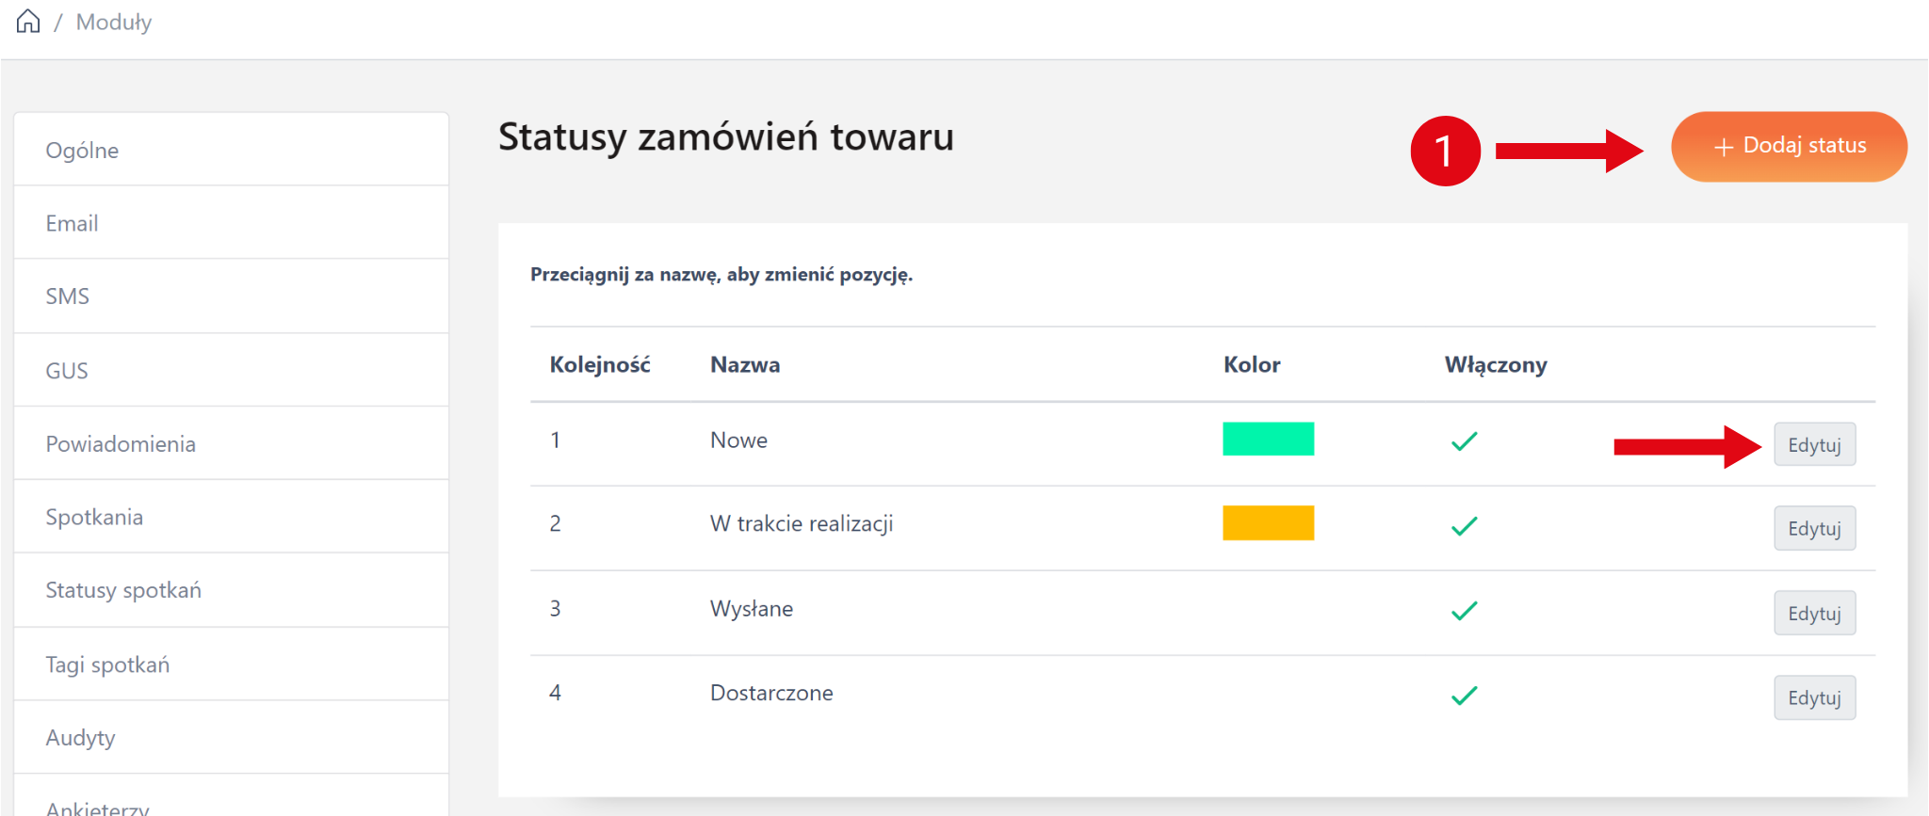The width and height of the screenshot is (1929, 816).
Task: Go to GUS settings
Action: tap(66, 371)
